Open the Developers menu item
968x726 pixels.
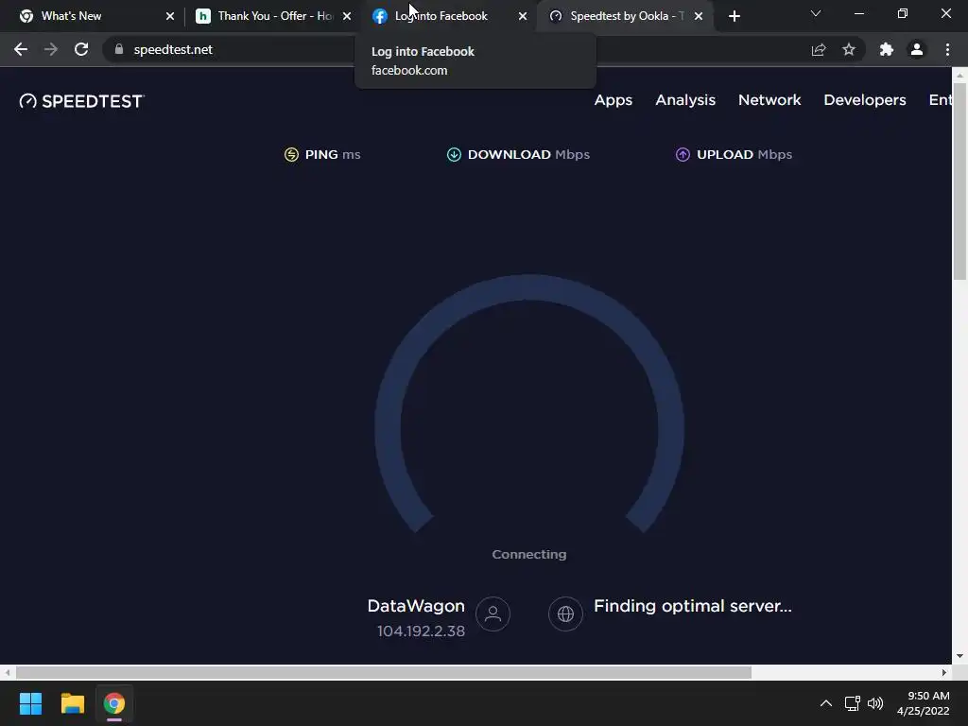(865, 100)
